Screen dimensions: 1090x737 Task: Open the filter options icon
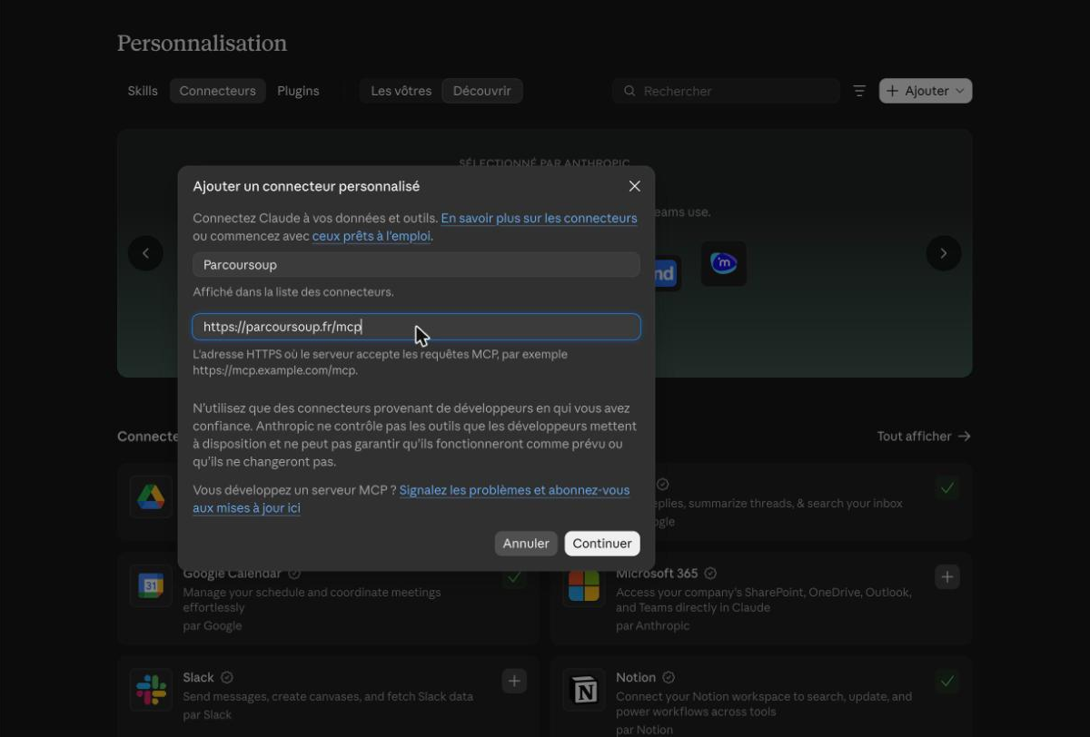[859, 91]
